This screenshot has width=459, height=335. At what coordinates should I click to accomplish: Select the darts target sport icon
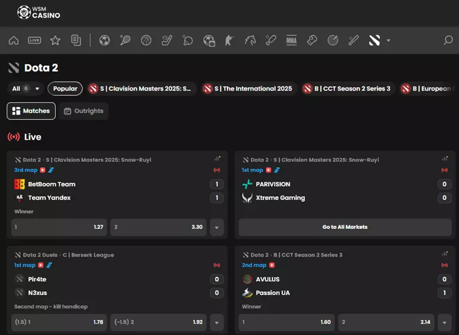tap(333, 40)
